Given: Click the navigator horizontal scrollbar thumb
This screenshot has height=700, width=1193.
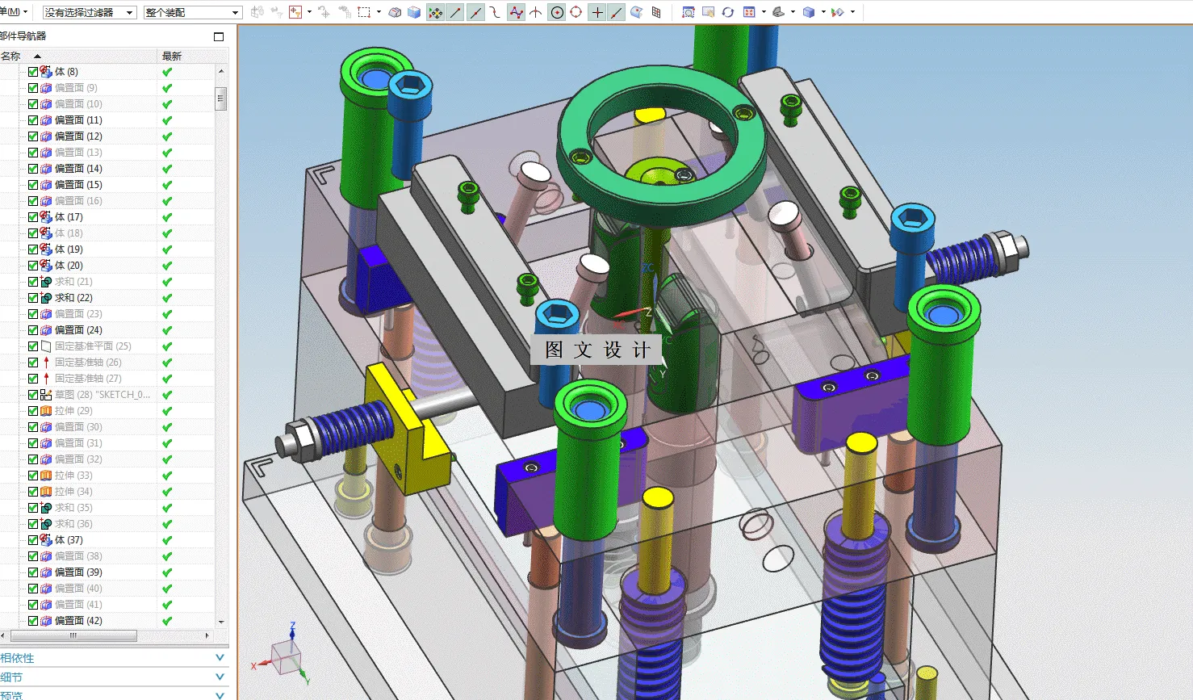Looking at the screenshot, I should pyautogui.click(x=73, y=635).
